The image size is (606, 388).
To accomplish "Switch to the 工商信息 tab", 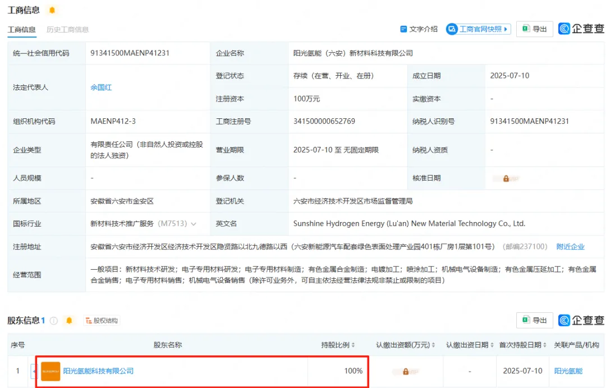I will pos(22,29).
